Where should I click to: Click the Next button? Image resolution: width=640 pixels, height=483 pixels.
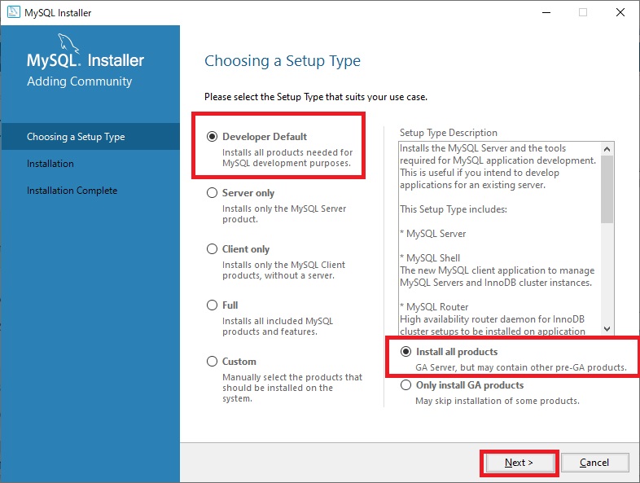[519, 463]
